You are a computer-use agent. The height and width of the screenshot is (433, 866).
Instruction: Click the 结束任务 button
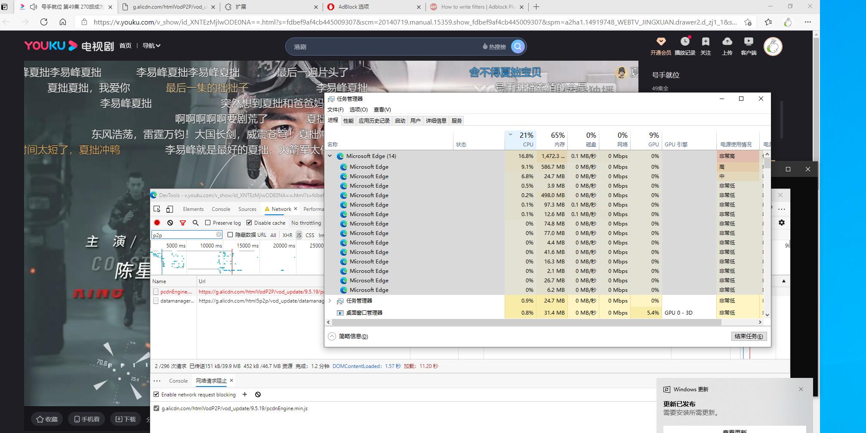click(749, 336)
